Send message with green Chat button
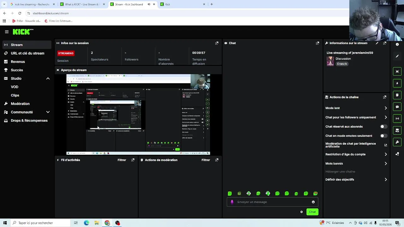This screenshot has height=227, width=404. pyautogui.click(x=312, y=212)
